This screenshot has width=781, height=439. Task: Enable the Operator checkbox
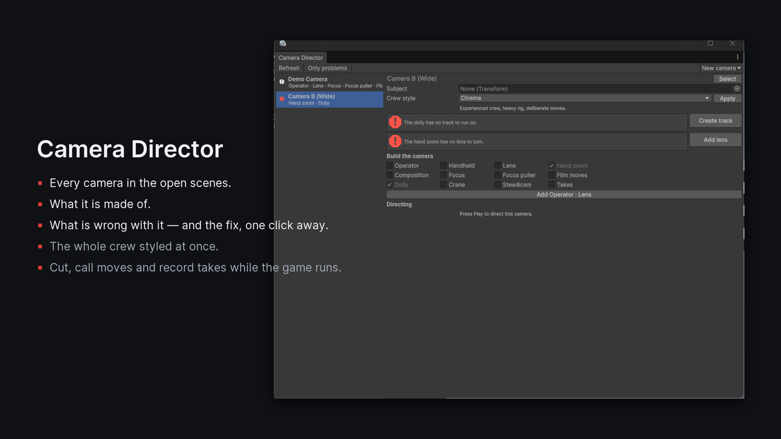click(390, 166)
